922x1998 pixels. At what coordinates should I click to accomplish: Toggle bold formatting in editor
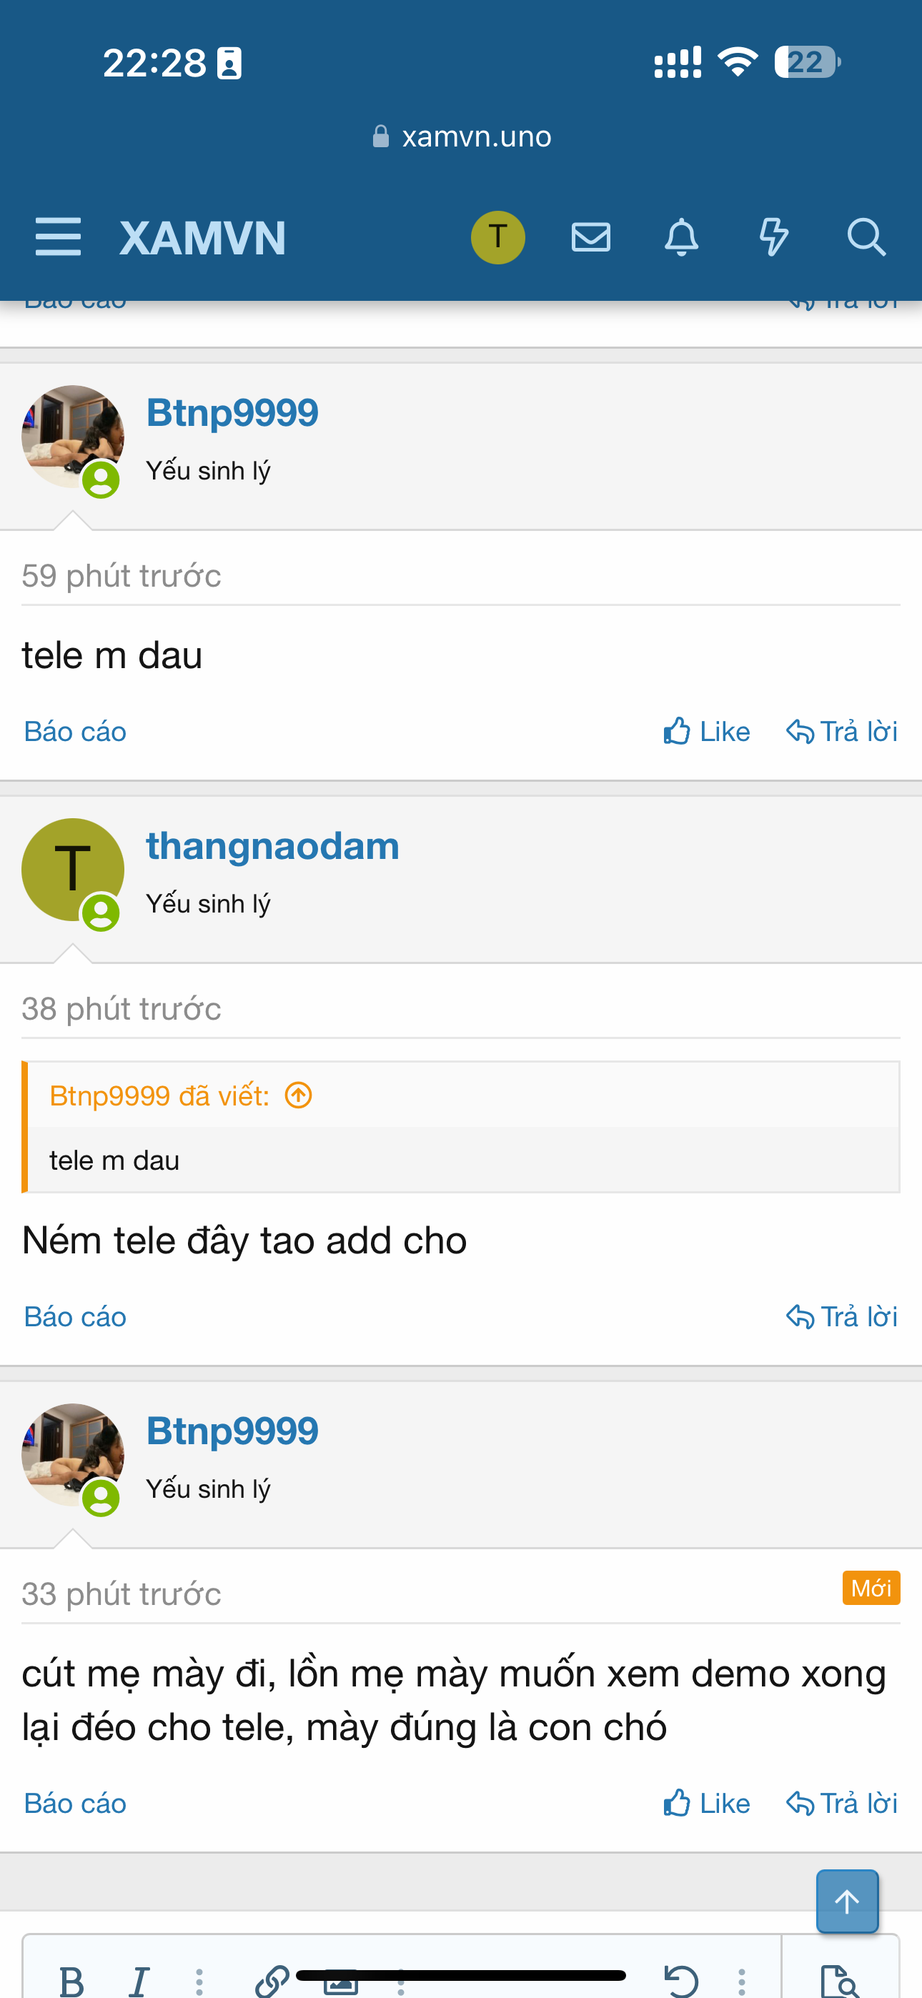(72, 1980)
